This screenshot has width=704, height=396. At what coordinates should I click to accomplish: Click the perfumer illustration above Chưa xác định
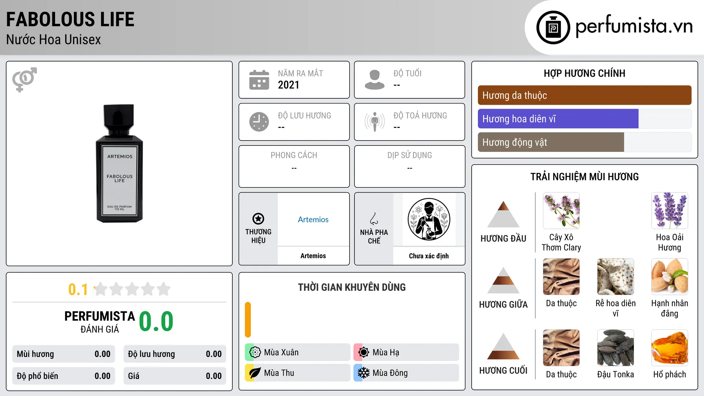pyautogui.click(x=429, y=219)
